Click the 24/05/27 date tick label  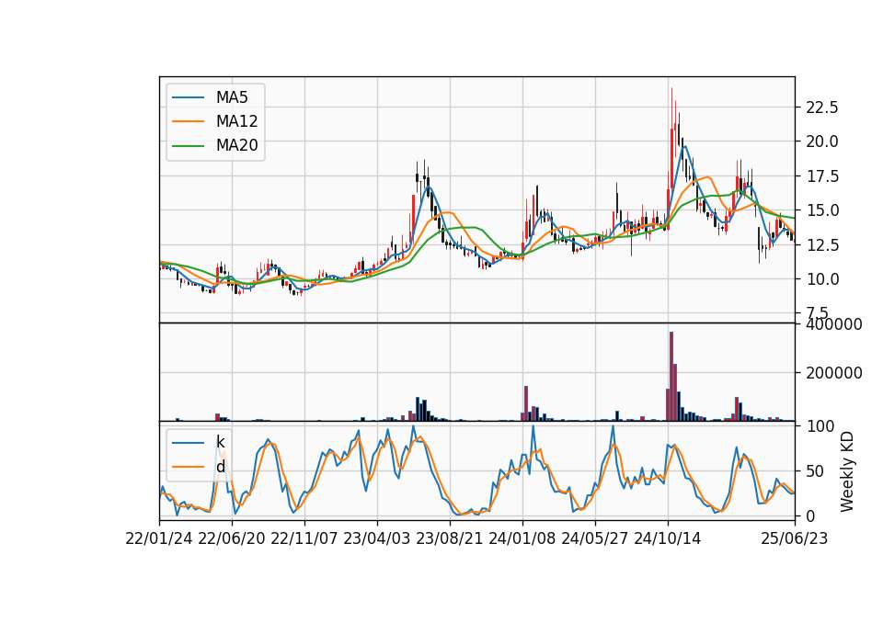(x=595, y=538)
